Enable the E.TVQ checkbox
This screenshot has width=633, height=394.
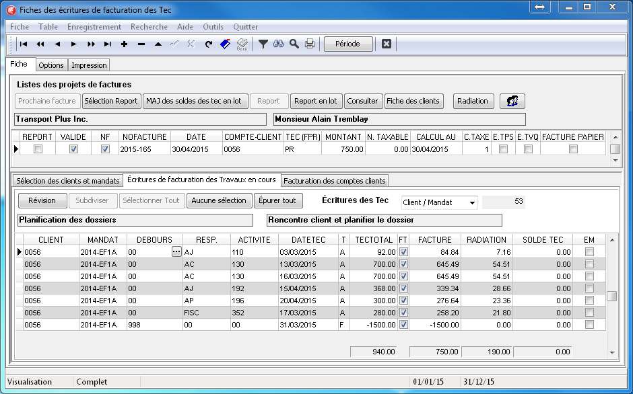(528, 149)
